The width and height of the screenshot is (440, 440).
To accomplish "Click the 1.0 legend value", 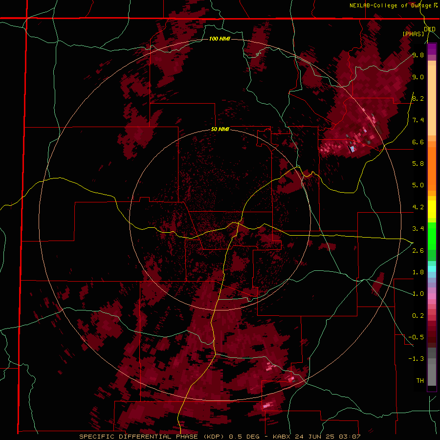I will coord(418,294).
